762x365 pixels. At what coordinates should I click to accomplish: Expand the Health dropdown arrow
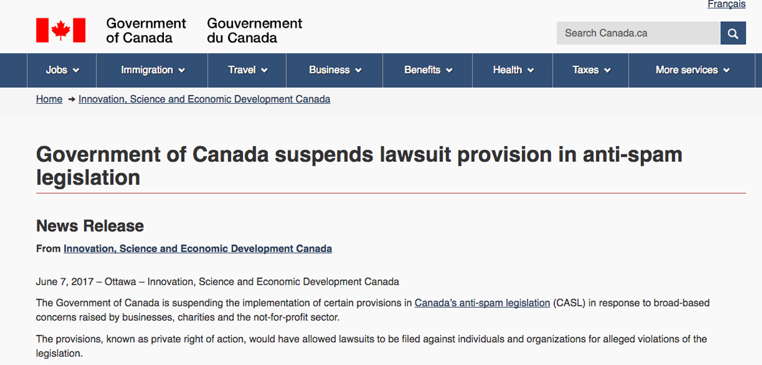[531, 70]
